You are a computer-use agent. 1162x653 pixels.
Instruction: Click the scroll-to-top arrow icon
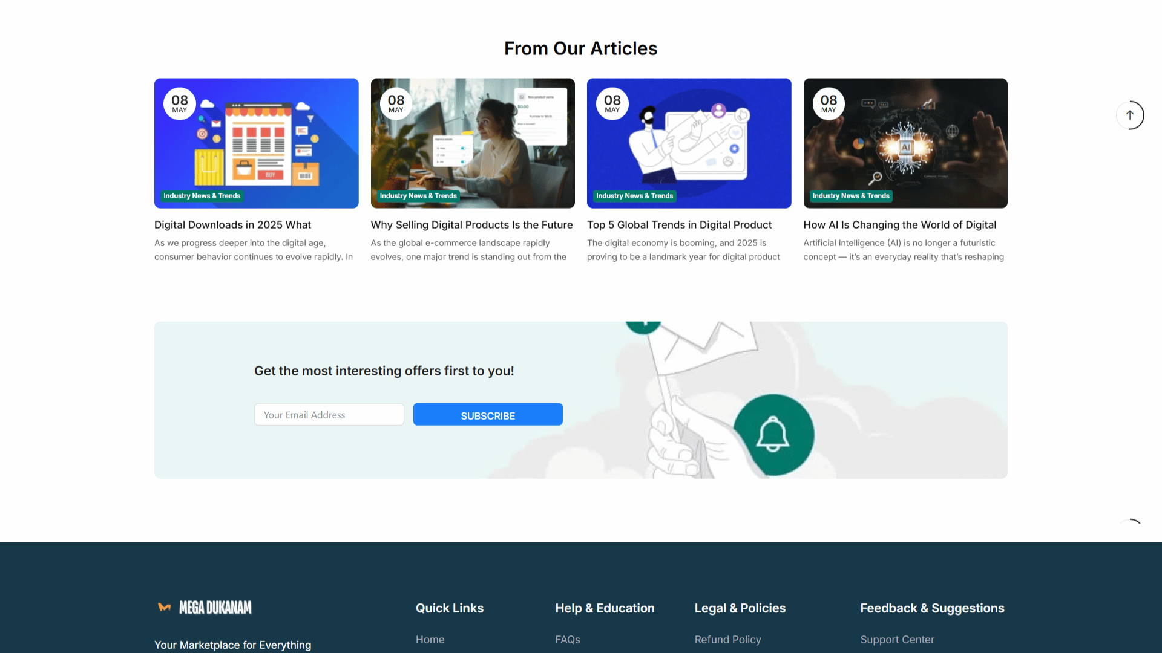1130,115
